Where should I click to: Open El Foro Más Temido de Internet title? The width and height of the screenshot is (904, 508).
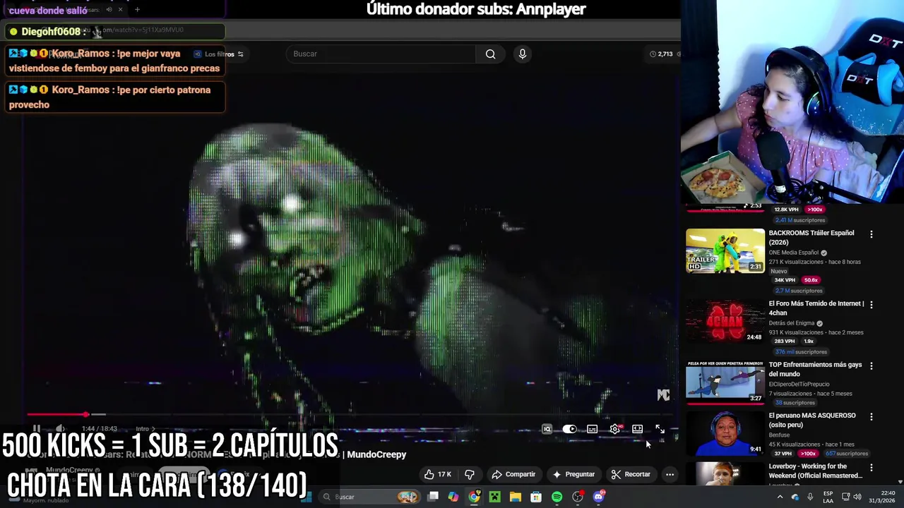(816, 308)
